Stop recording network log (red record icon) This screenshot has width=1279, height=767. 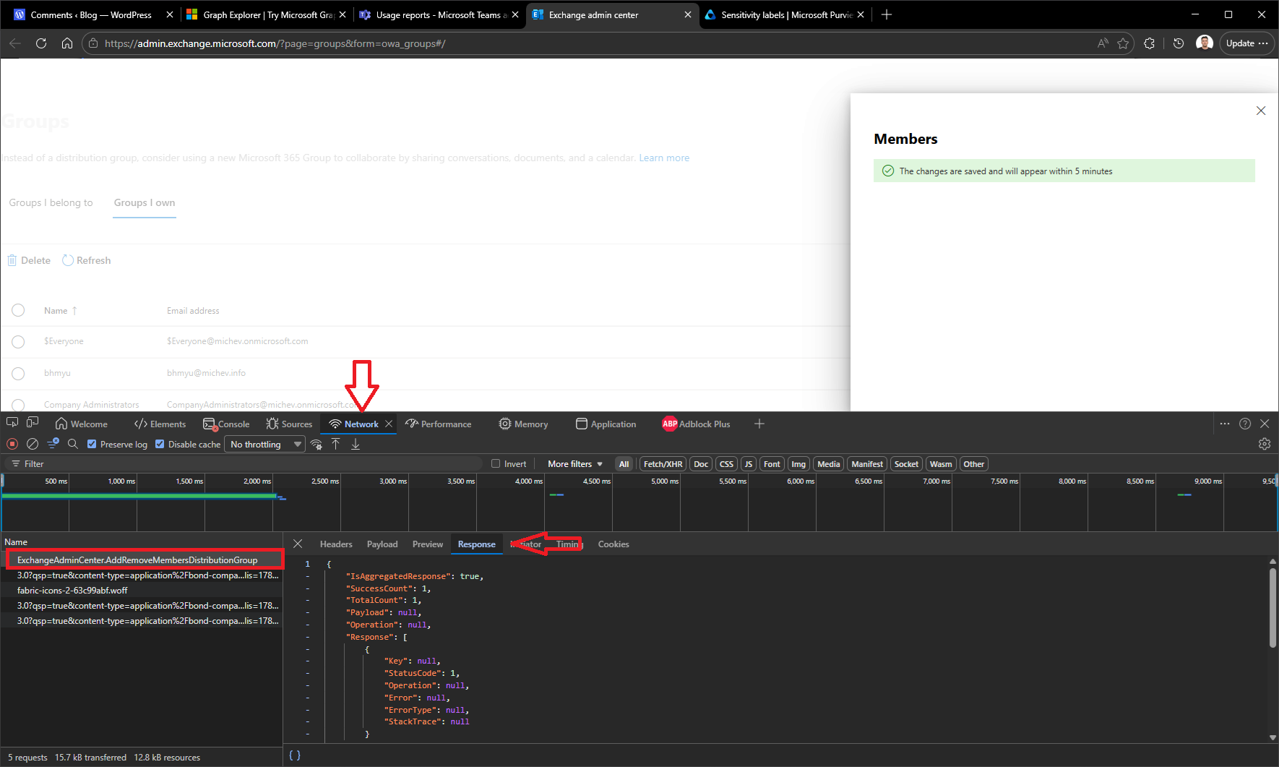[12, 444]
